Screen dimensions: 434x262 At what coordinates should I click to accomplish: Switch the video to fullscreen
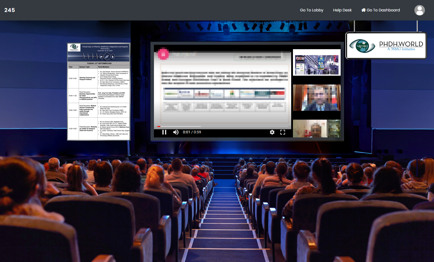click(x=283, y=132)
